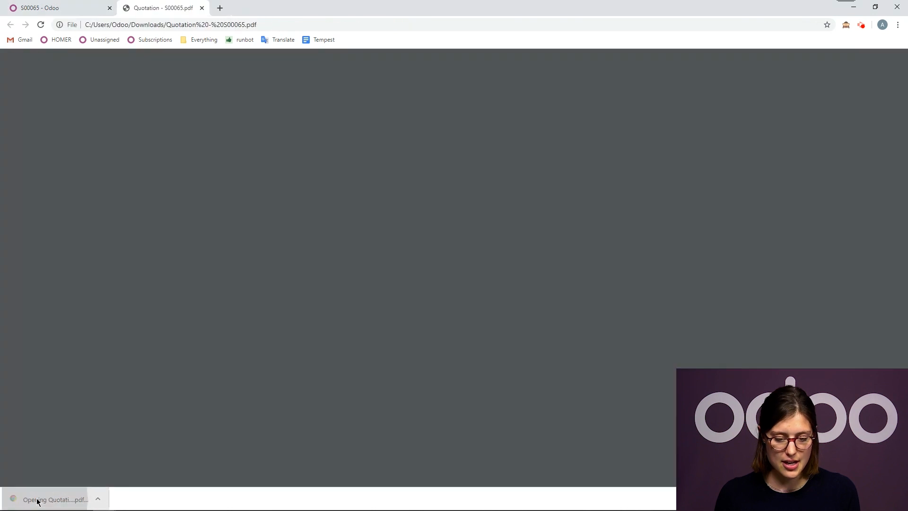Expand the downloaded file options chevron
This screenshot has width=908, height=511.
tap(98, 499)
